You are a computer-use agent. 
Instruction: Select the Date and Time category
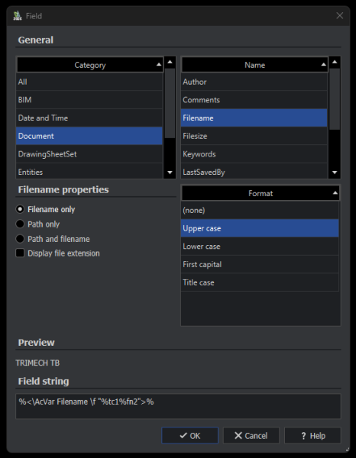89,118
